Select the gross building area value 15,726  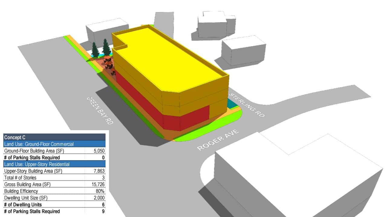[99, 184]
